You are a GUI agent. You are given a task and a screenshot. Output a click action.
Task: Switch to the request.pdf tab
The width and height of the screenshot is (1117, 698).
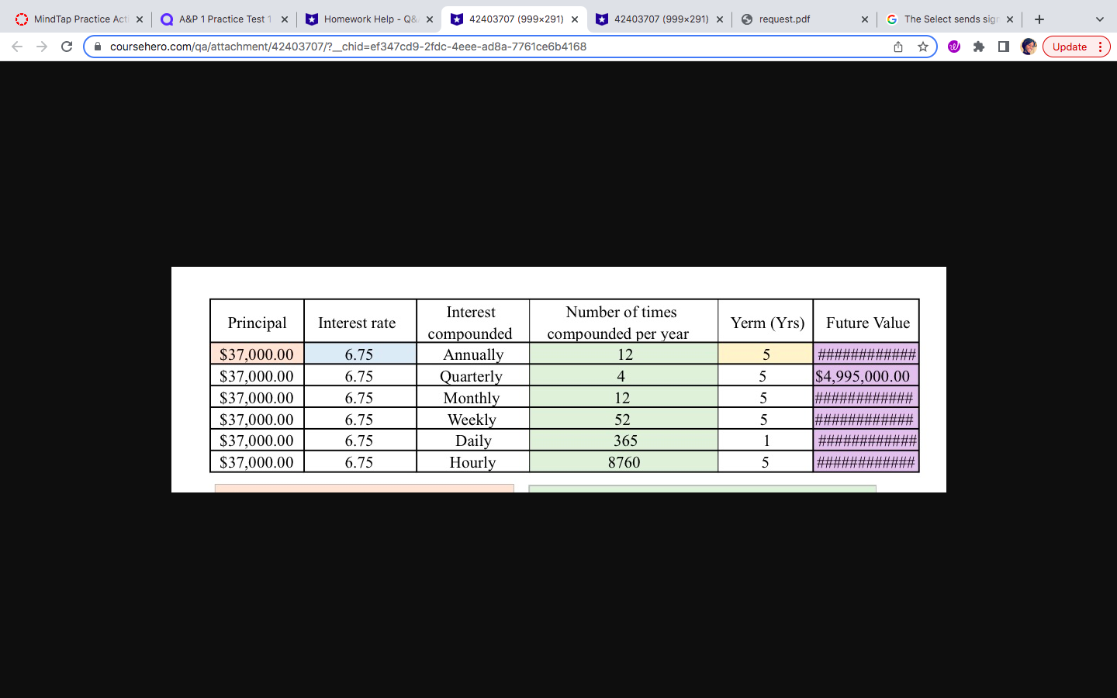(804, 19)
